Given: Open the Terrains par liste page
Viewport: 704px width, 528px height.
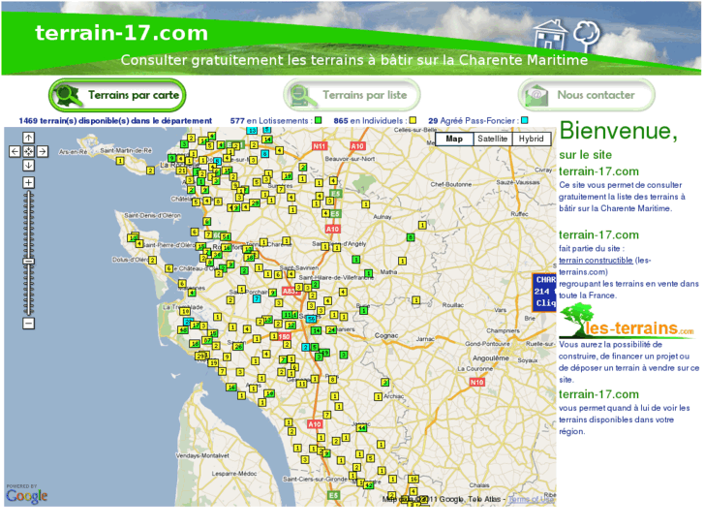Looking at the screenshot, I should pos(352,95).
